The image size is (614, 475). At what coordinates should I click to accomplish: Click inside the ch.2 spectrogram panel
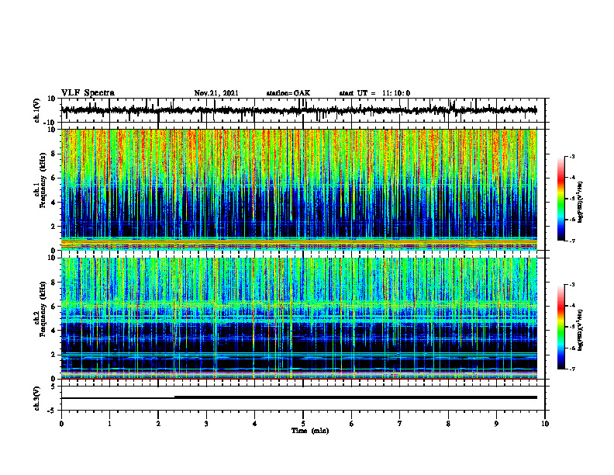tap(299, 318)
